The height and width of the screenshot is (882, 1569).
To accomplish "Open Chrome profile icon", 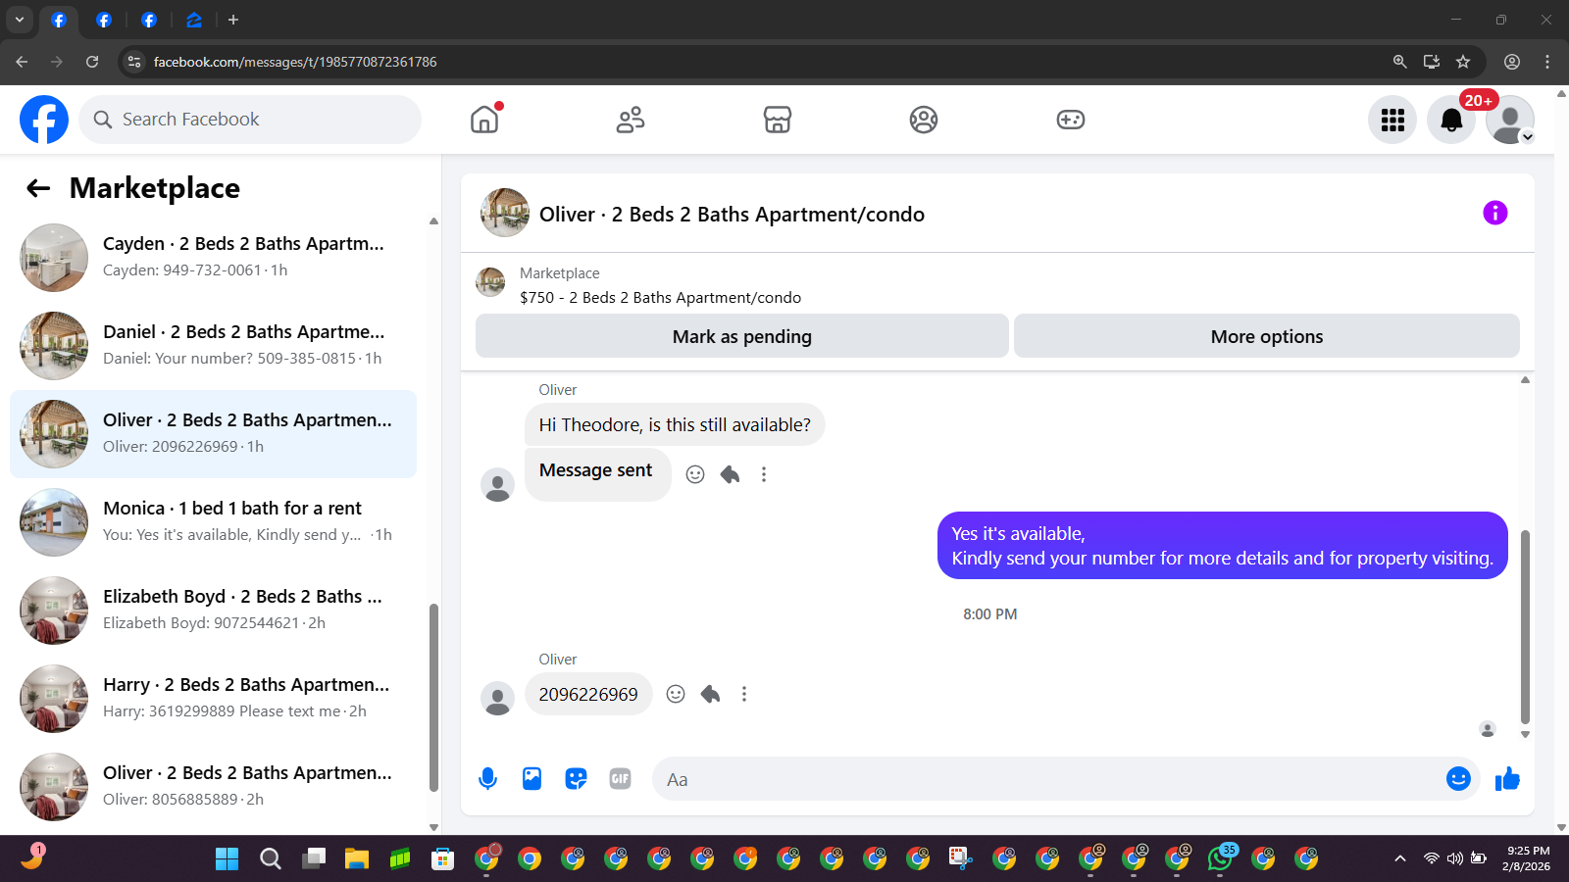I will pyautogui.click(x=1512, y=62).
